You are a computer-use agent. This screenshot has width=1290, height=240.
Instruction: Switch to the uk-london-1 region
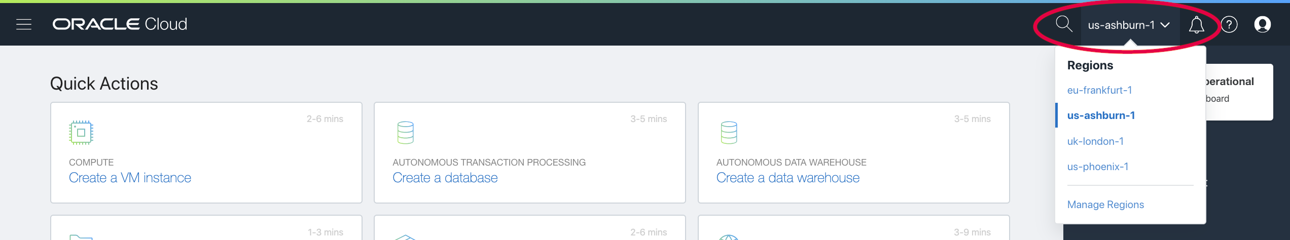click(1095, 141)
